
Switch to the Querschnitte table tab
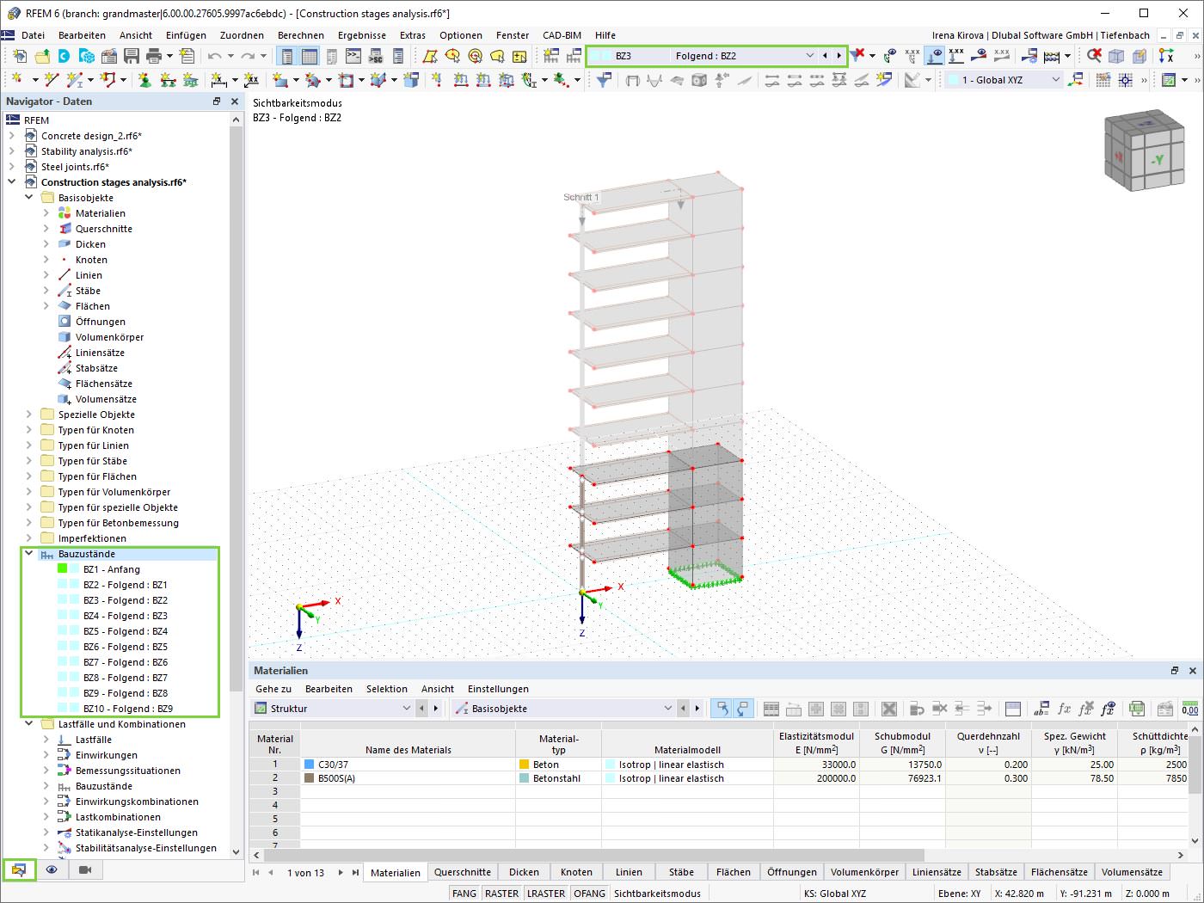(x=463, y=872)
